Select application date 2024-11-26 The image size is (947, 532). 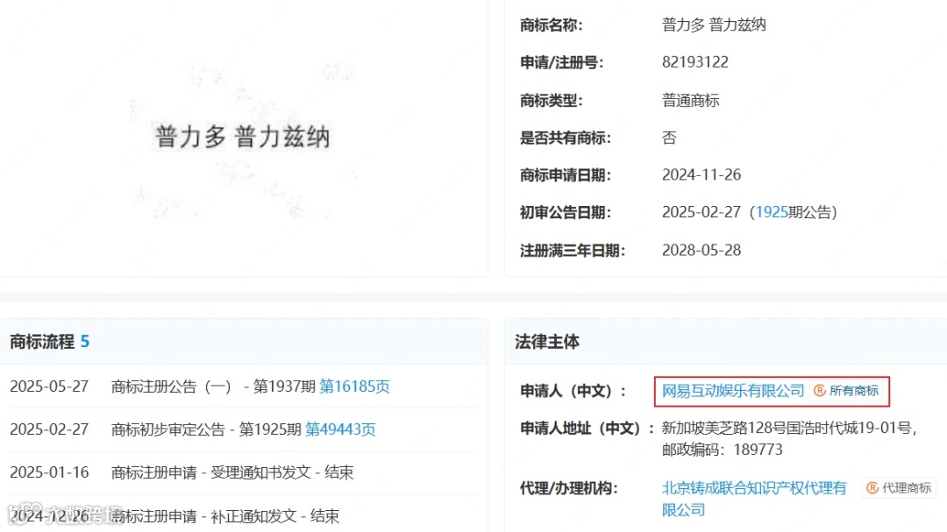click(701, 175)
